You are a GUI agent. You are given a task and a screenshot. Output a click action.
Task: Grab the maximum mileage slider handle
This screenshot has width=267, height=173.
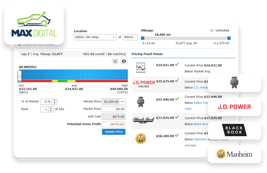[229, 38]
